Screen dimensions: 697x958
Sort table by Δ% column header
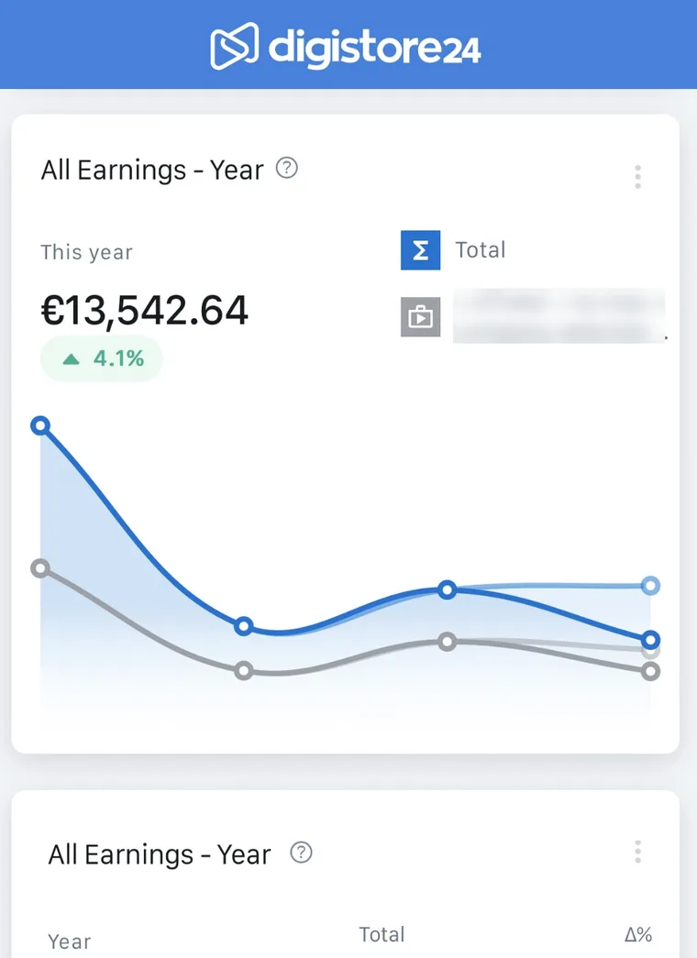coord(638,934)
